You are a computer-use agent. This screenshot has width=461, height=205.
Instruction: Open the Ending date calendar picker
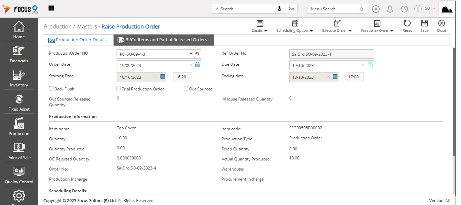335,77
